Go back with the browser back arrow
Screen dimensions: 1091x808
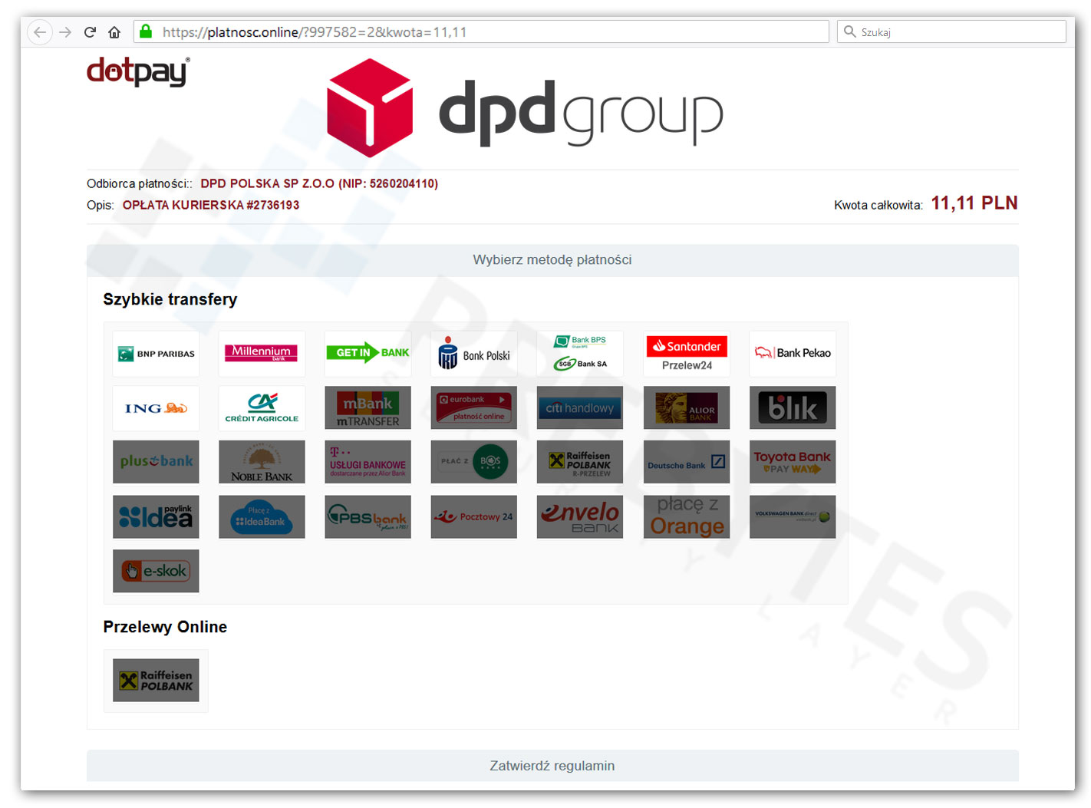[x=40, y=32]
